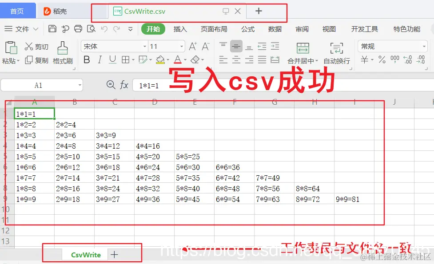The height and width of the screenshot is (264, 434).
Task: Click the 开始 ribbon button
Action: point(153,29)
